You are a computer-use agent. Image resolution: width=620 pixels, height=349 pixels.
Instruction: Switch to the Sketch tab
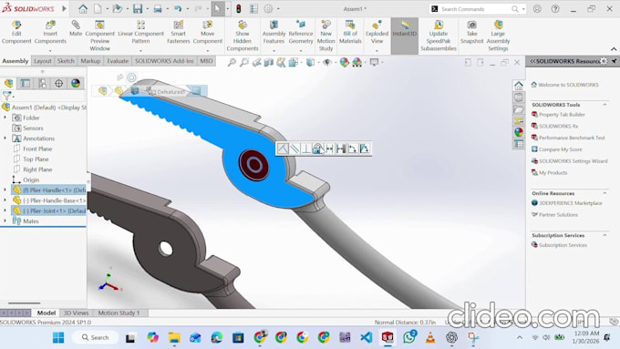tap(66, 61)
